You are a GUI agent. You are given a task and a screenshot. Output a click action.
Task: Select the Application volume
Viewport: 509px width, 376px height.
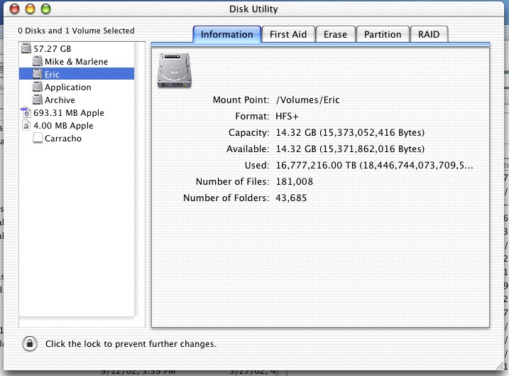(77, 87)
